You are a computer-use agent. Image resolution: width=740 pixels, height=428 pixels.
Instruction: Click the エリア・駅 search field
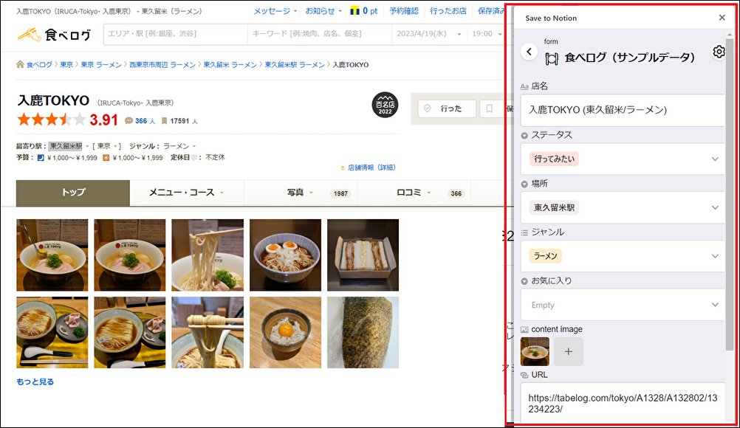[x=176, y=34]
